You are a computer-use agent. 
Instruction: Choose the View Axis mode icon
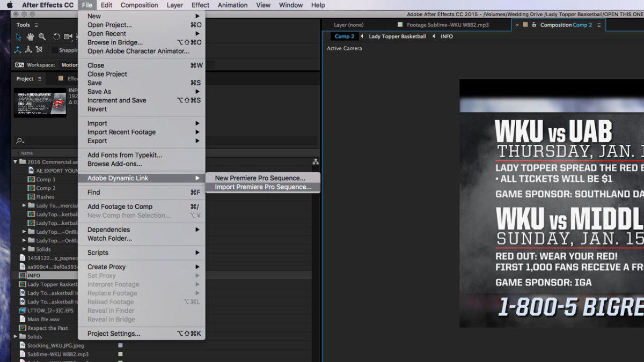39,50
